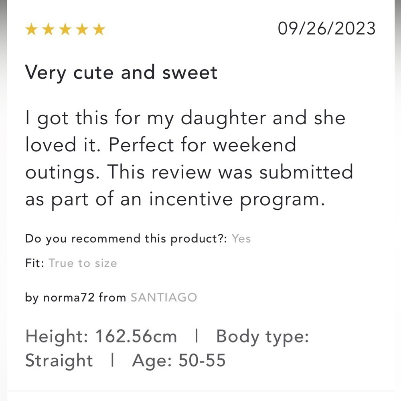
Task: Click the Fit label
Action: (x=34, y=263)
